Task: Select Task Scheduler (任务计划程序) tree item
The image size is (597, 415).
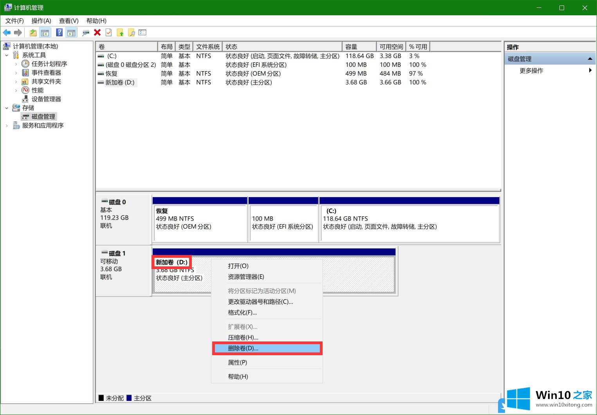Action: tap(49, 64)
